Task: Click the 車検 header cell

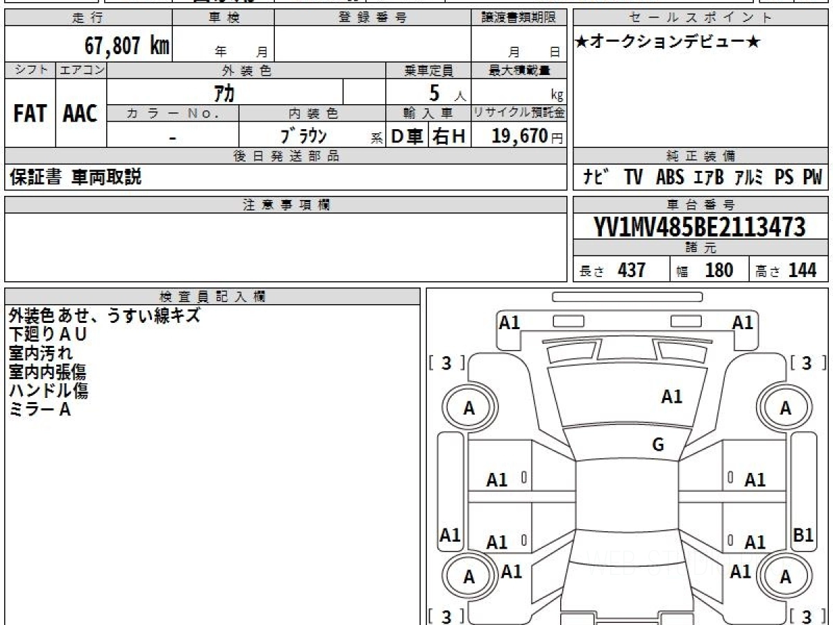Action: tap(224, 18)
